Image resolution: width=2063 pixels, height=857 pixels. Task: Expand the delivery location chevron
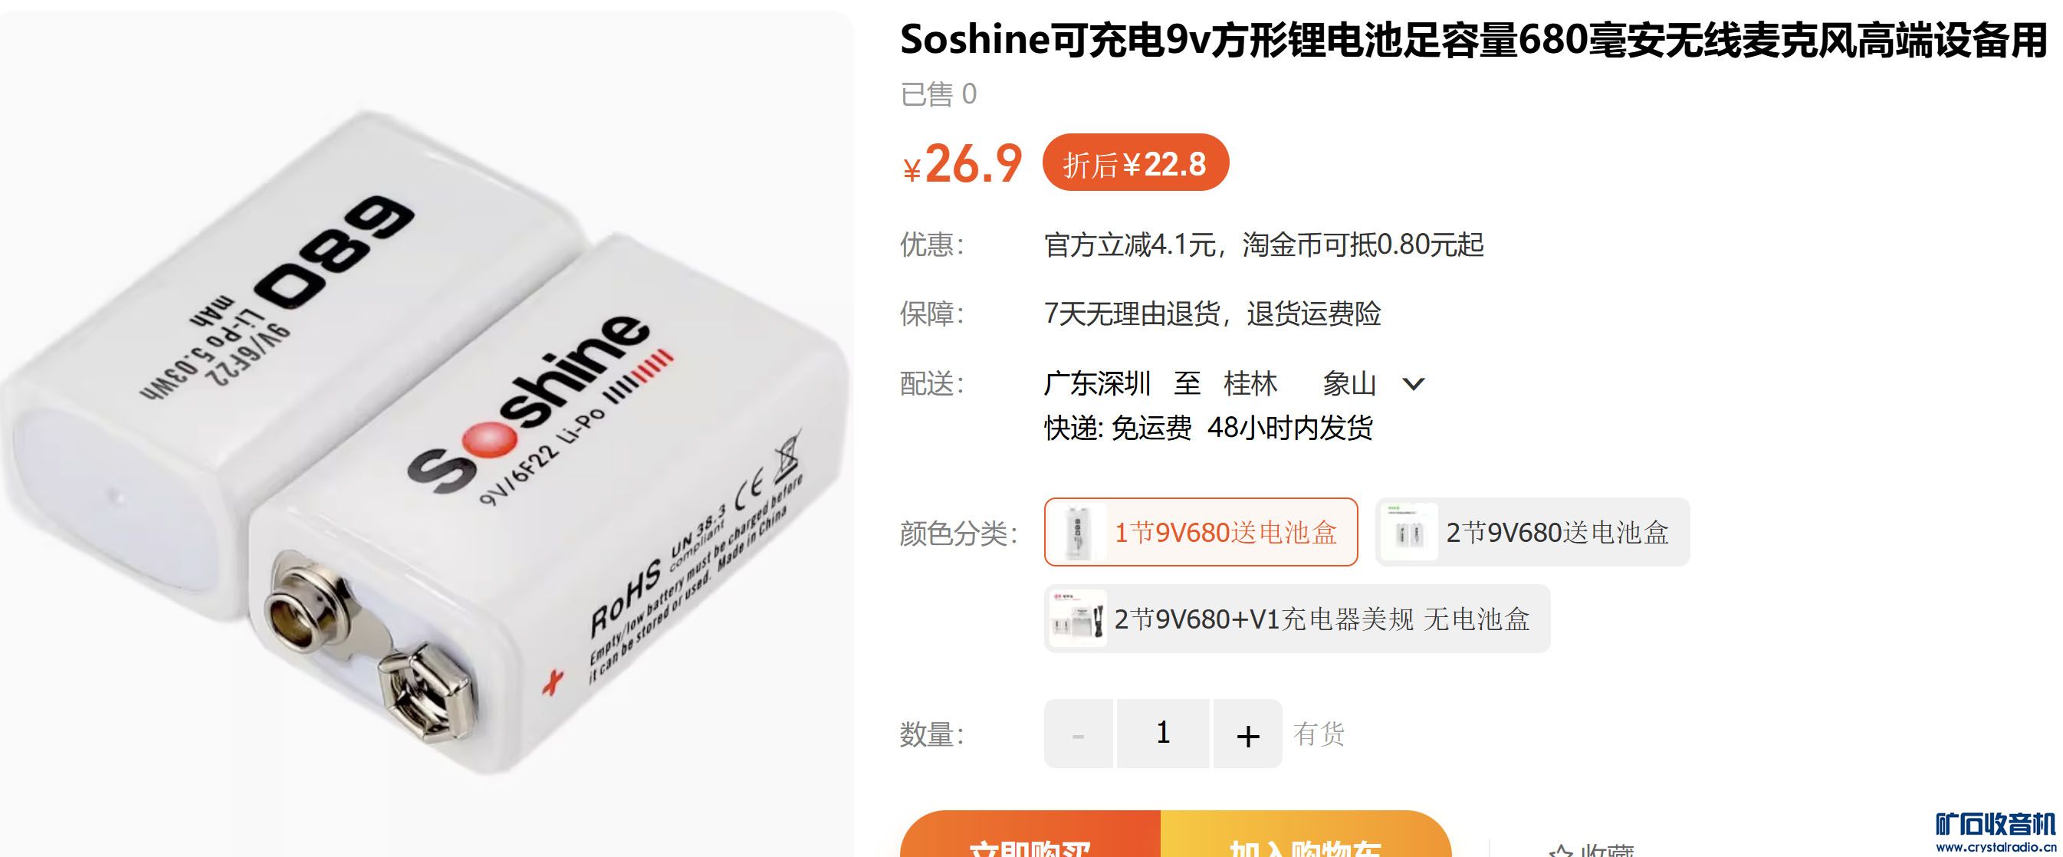pos(1414,385)
